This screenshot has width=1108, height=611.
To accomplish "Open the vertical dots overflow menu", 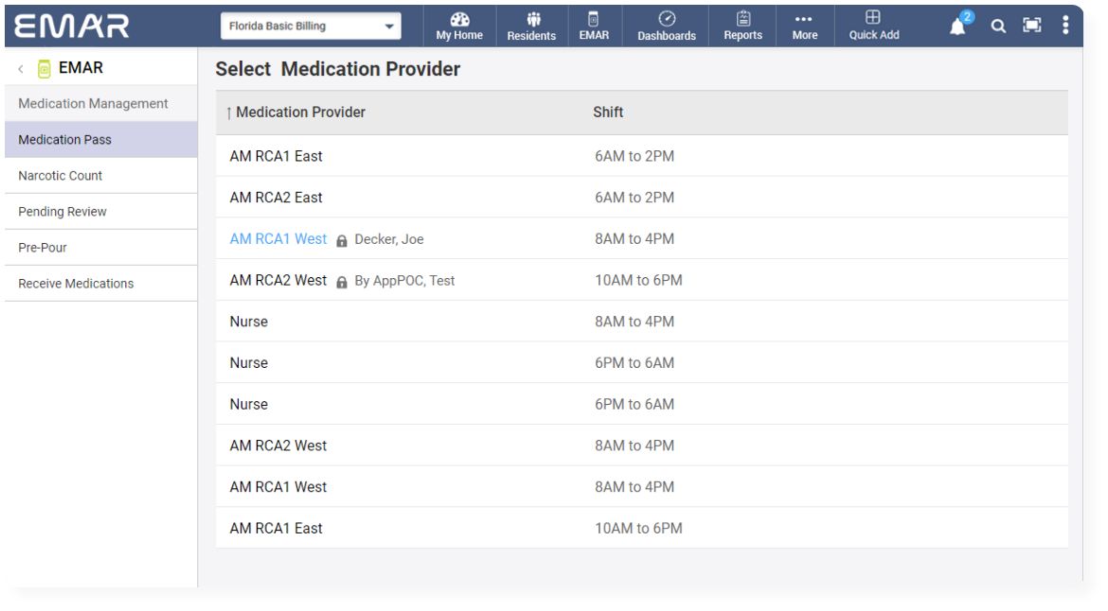I will click(x=1067, y=26).
